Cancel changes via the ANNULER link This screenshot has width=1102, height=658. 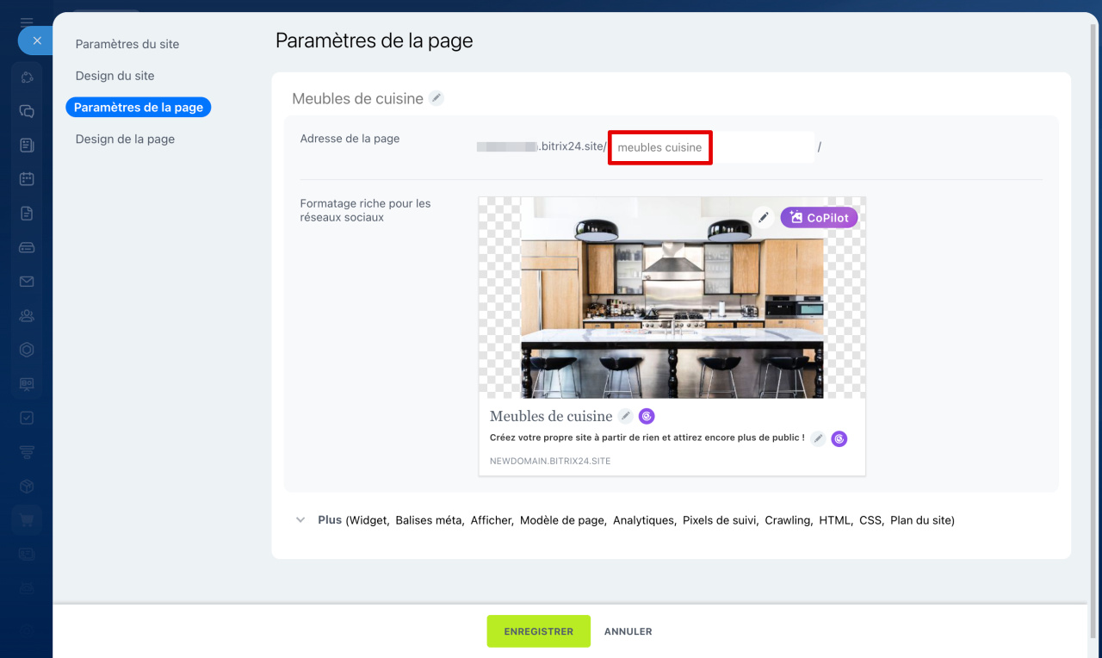pyautogui.click(x=628, y=630)
